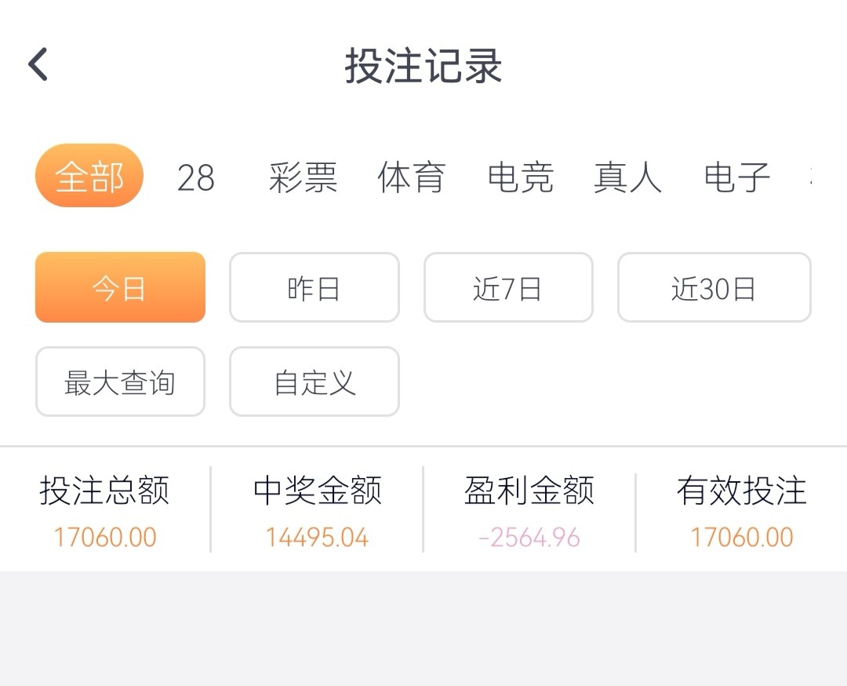This screenshot has width=847, height=686.
Task: Show records for 近30日
Action: pos(714,287)
